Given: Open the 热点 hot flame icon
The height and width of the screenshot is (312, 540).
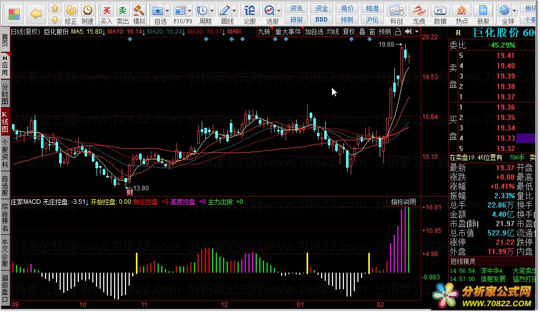Looking at the screenshot, I should coord(462,11).
